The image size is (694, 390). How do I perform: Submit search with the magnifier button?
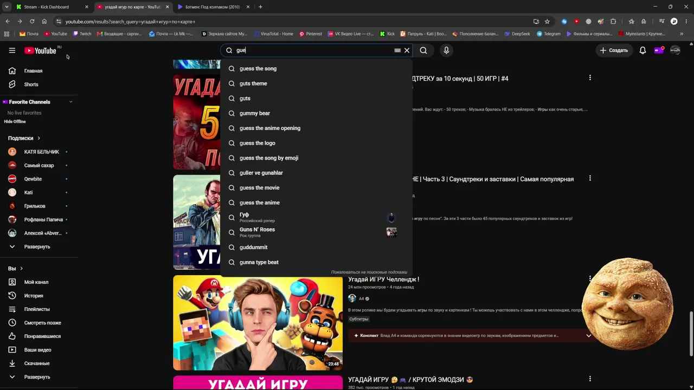click(423, 50)
